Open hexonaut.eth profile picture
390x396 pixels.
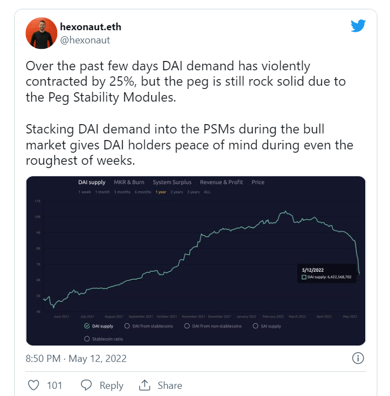point(41,33)
